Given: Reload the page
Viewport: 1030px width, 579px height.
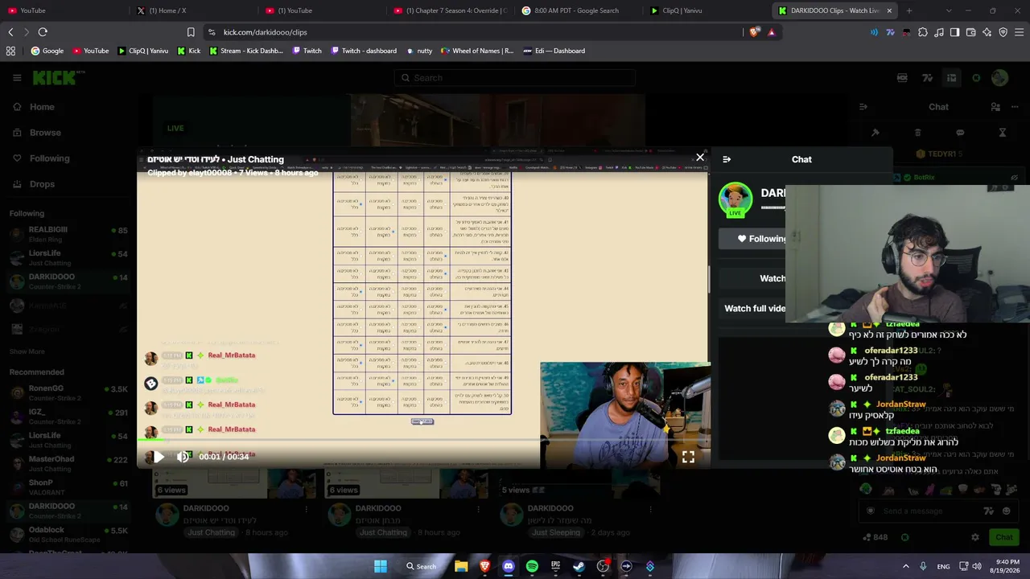Looking at the screenshot, I should [x=43, y=32].
